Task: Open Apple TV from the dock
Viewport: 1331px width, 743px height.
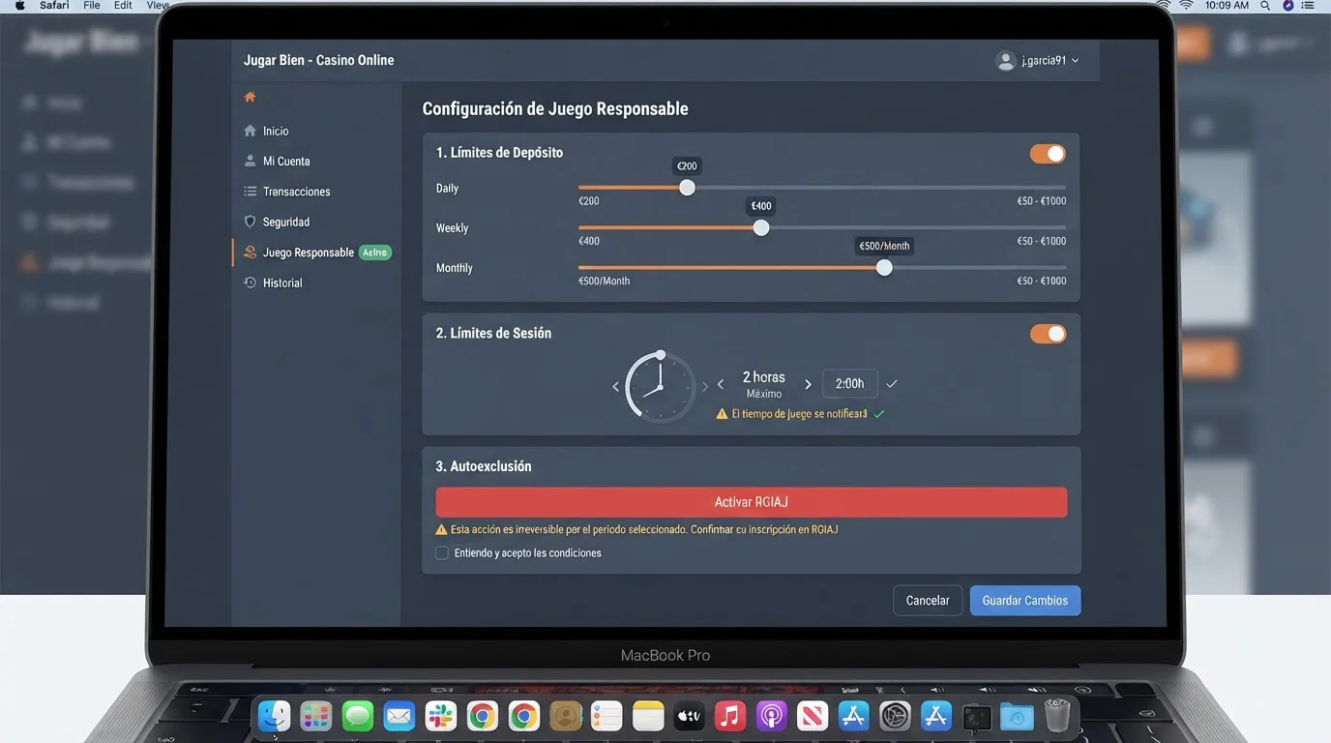Action: point(689,716)
